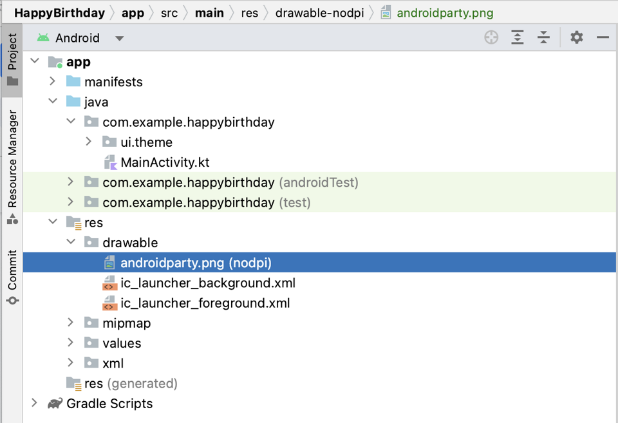Expand the mipmap folder
This screenshot has width=618, height=423.
pos(71,323)
